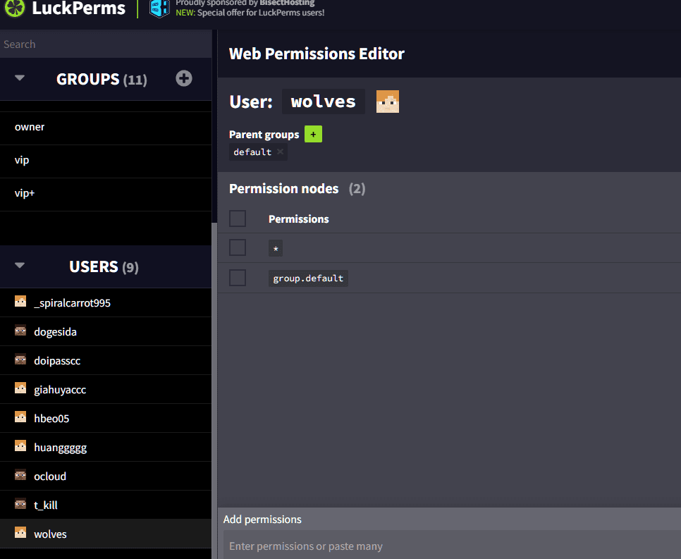
Task: Add a new group with plus icon
Action: point(184,78)
